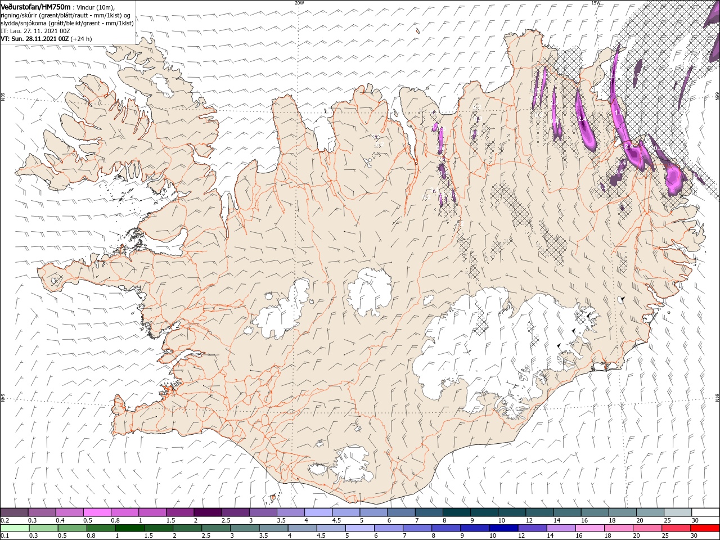Click the 'VT: Sun. 28.11.2021 00Z (+24 h)' line

(x=46, y=39)
